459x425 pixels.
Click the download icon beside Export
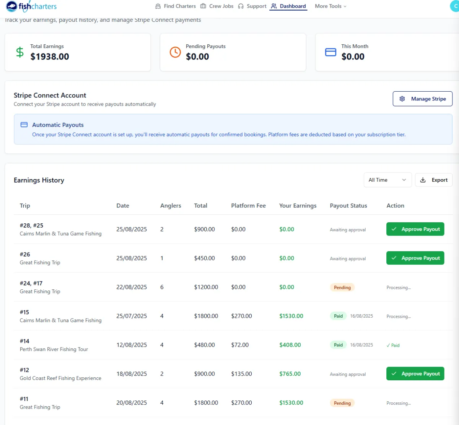coord(423,180)
